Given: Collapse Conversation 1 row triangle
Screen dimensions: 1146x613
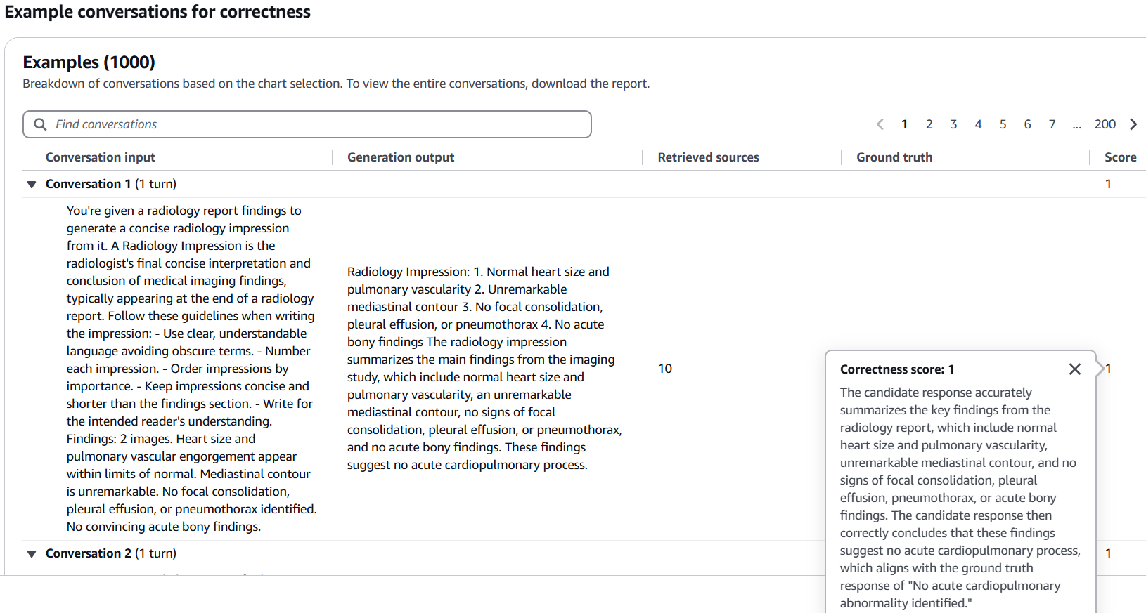Looking at the screenshot, I should coord(32,185).
